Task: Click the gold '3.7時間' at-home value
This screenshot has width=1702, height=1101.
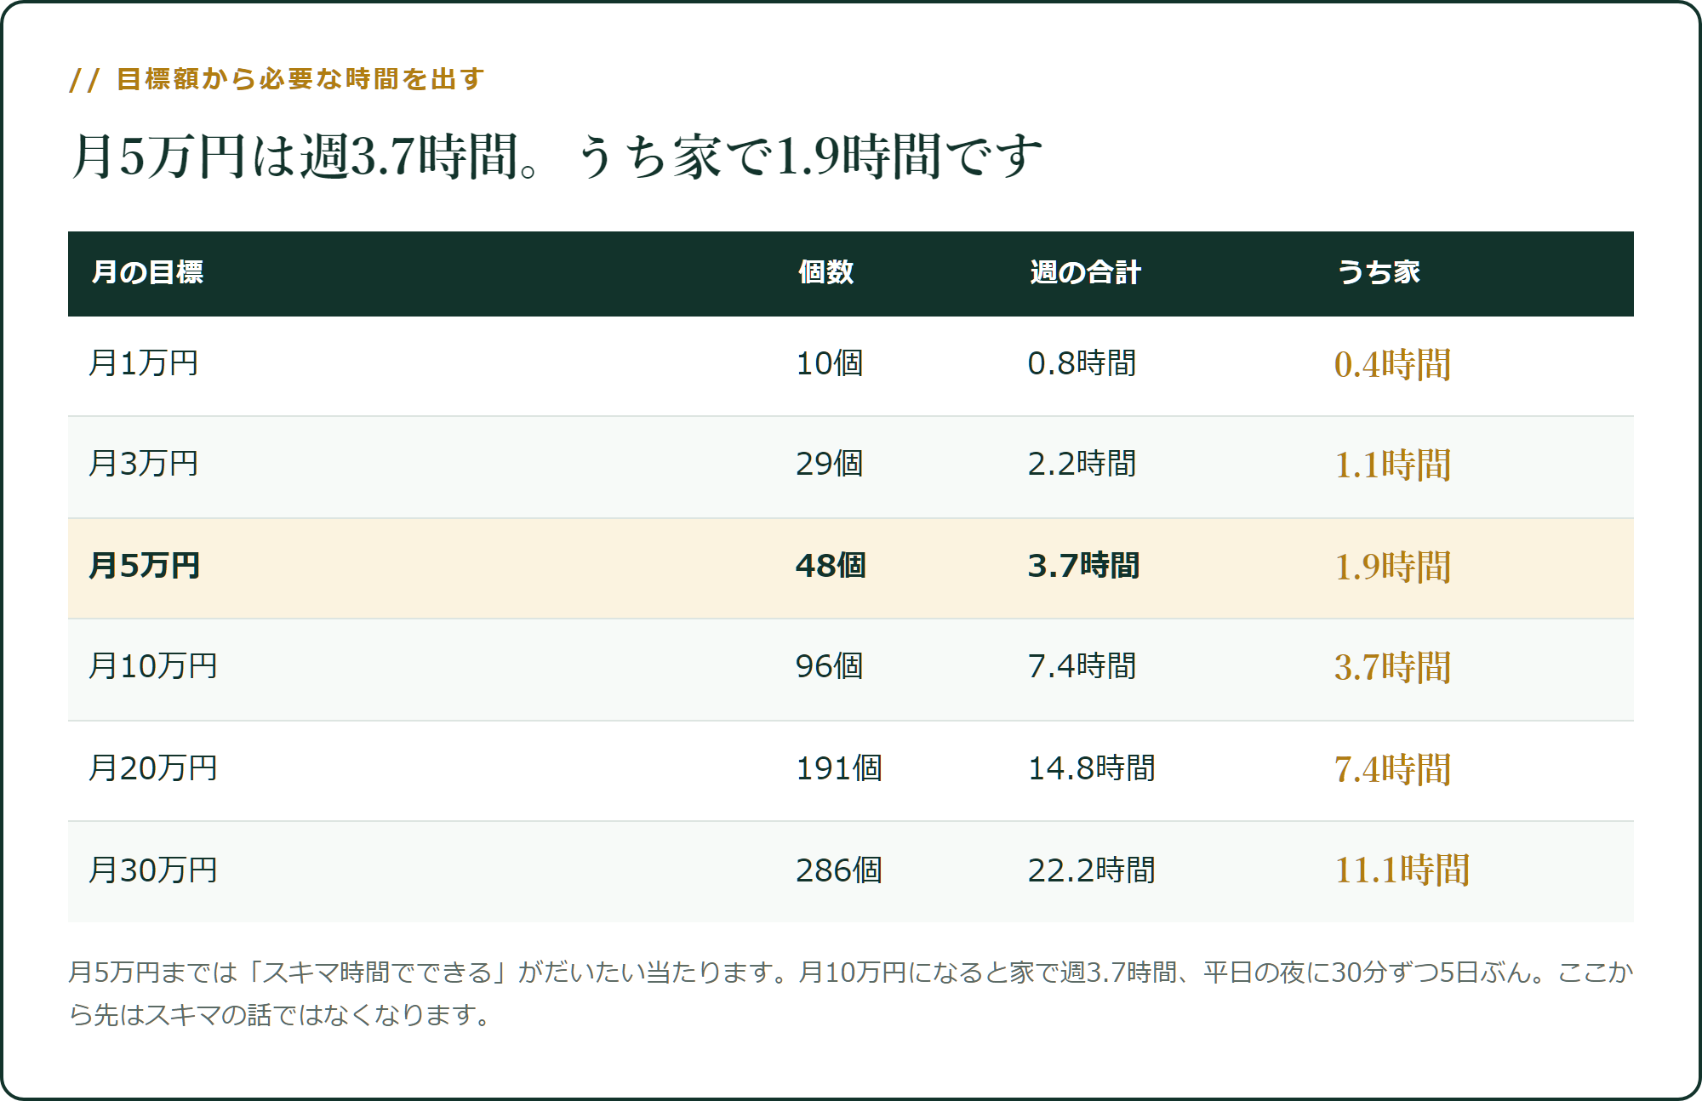Action: pyautogui.click(x=1392, y=667)
